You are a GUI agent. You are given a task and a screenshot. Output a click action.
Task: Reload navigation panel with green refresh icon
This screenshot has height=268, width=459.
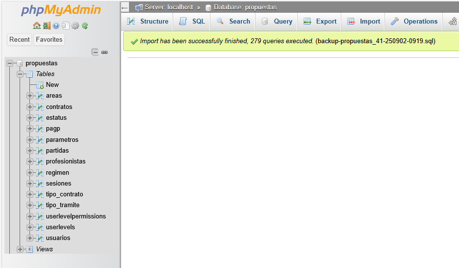pos(85,26)
